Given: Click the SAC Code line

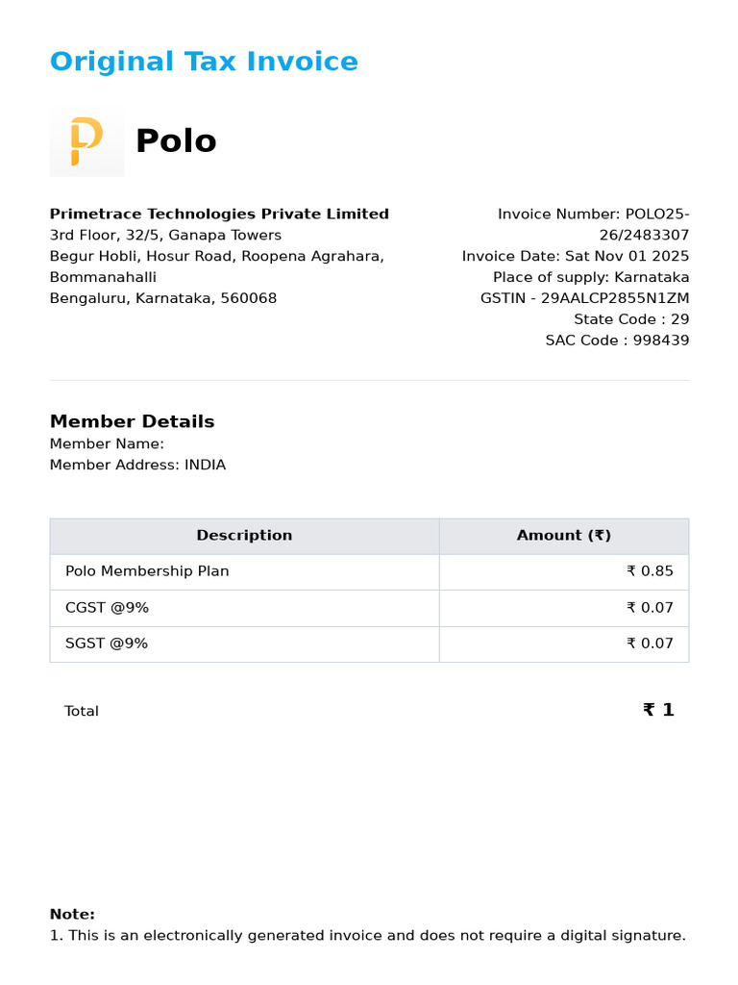Looking at the screenshot, I should pyautogui.click(x=617, y=341).
